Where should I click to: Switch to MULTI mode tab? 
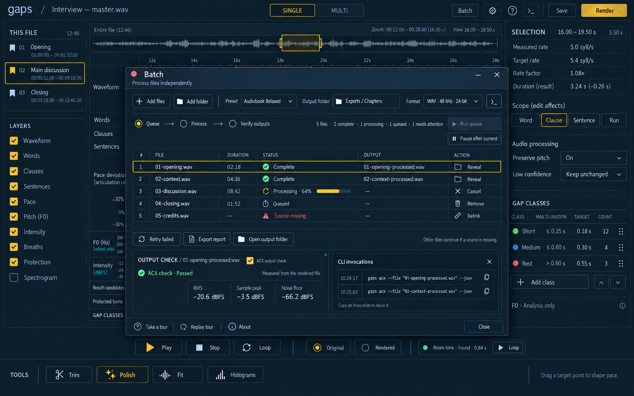[x=339, y=10]
